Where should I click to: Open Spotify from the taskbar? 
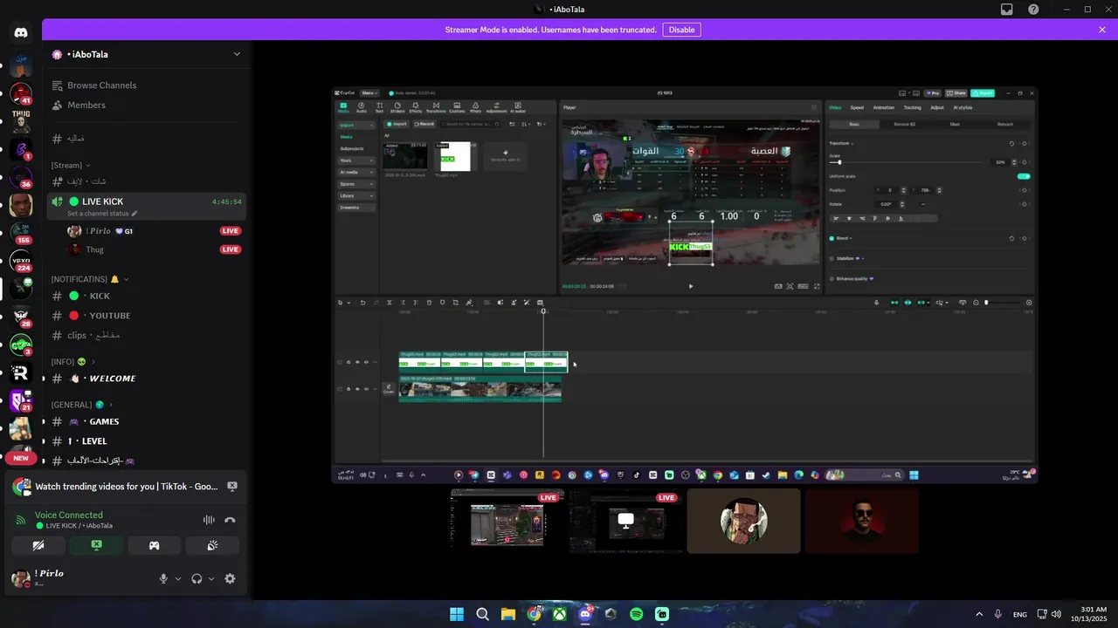[x=637, y=614]
